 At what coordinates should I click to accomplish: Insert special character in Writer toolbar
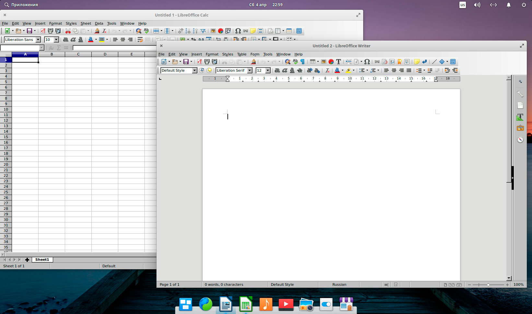(367, 62)
